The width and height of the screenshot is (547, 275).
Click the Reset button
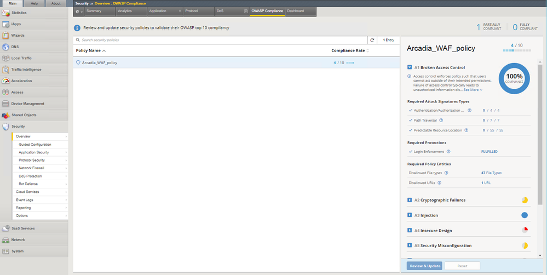tap(462, 266)
